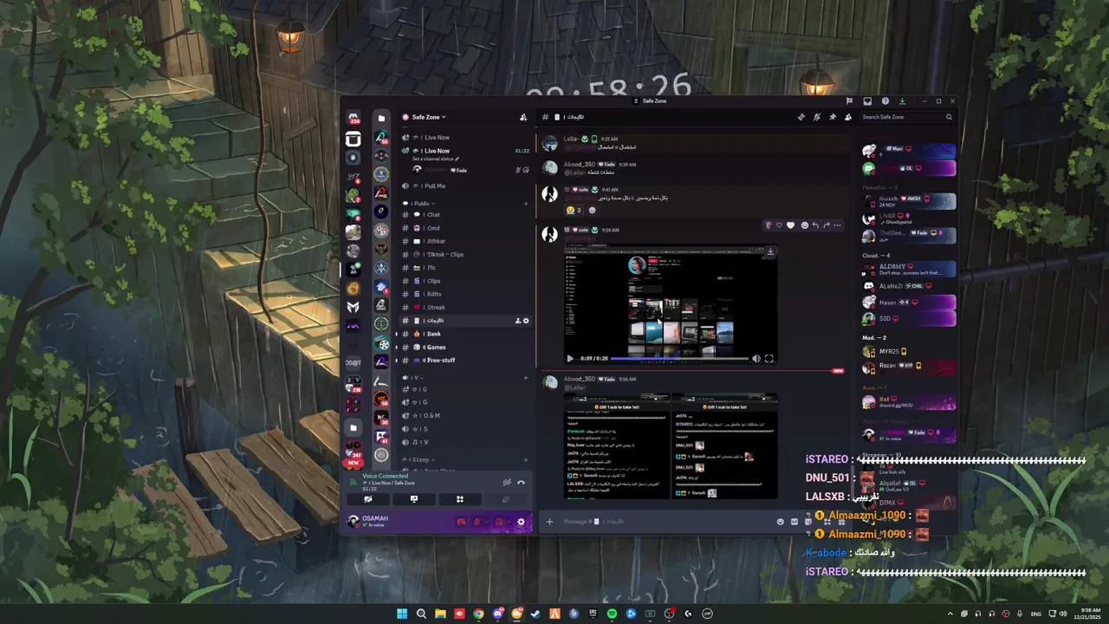Create channel with plus beside Public category
The width and height of the screenshot is (1109, 624).
[x=526, y=204]
